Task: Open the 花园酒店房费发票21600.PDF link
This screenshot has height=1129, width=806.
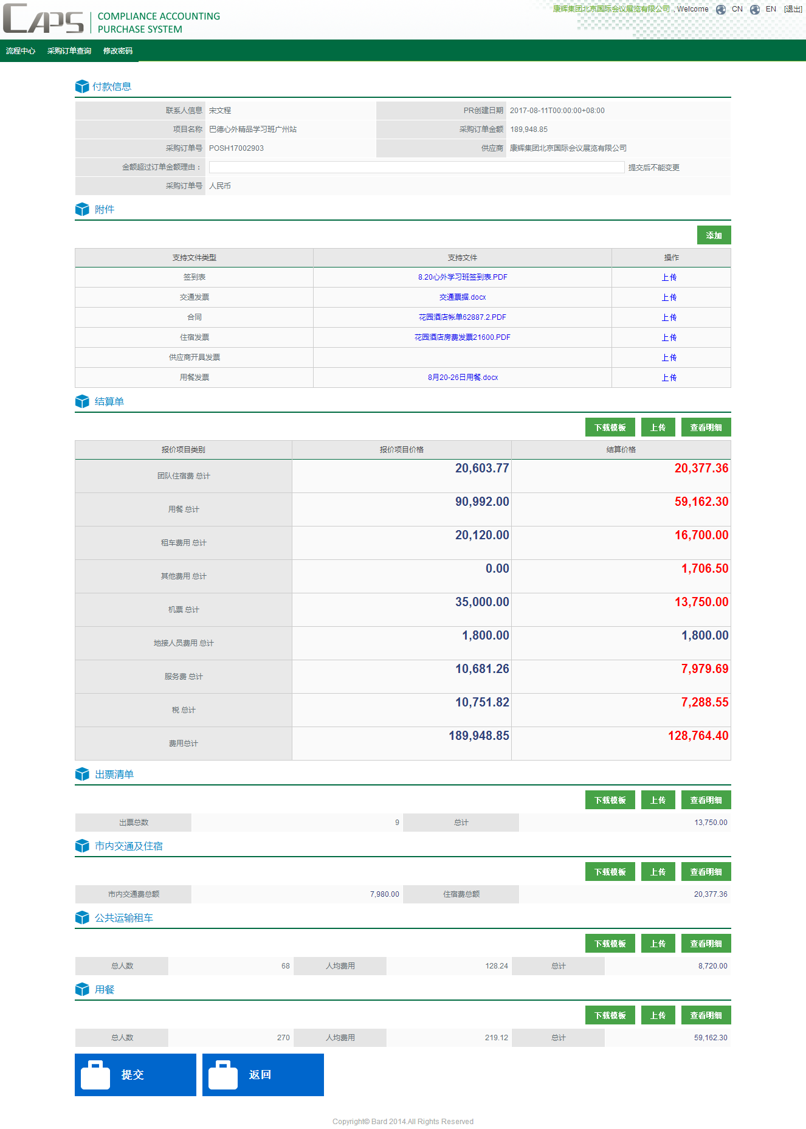Action: tap(463, 337)
